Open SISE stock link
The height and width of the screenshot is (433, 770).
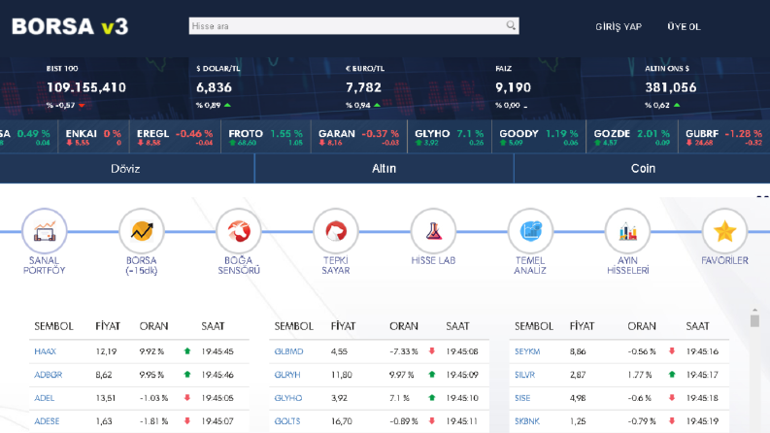[x=522, y=398]
